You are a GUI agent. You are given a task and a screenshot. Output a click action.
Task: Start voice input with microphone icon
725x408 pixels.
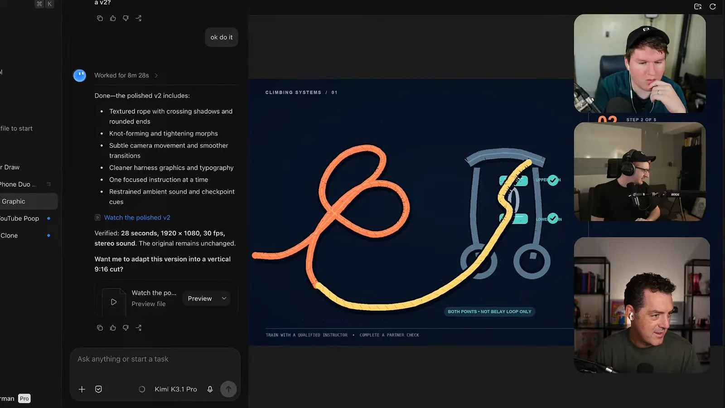(210, 389)
